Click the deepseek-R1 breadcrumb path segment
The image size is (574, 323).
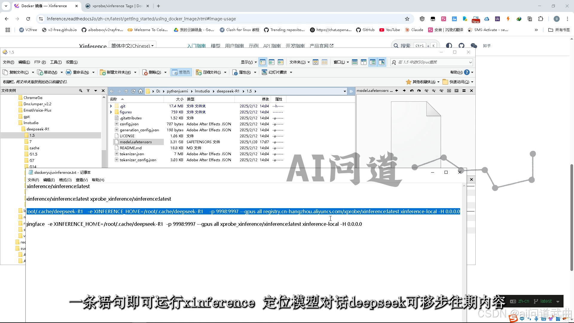(x=228, y=91)
